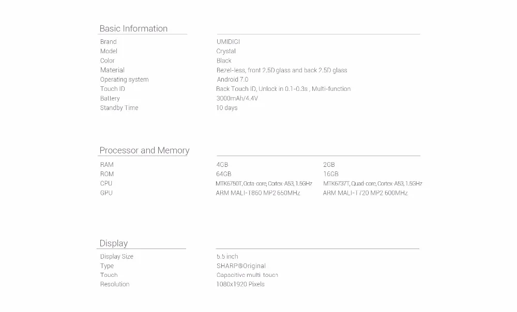
Task: Click the Processor and Memory heading
Action: click(144, 150)
